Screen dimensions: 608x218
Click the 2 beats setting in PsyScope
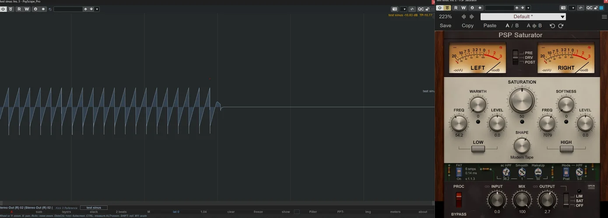click(x=121, y=212)
